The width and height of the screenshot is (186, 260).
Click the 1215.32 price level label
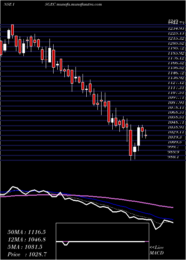pyautogui.click(x=176, y=39)
